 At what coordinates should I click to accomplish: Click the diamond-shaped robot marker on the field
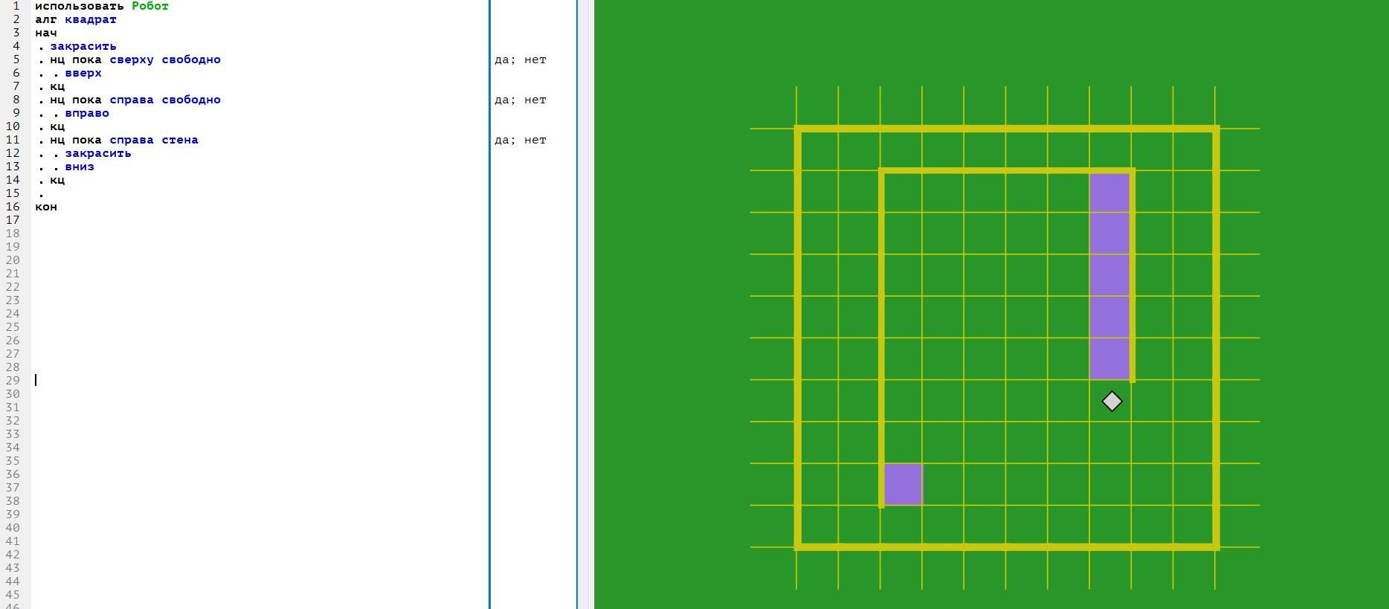click(1112, 402)
